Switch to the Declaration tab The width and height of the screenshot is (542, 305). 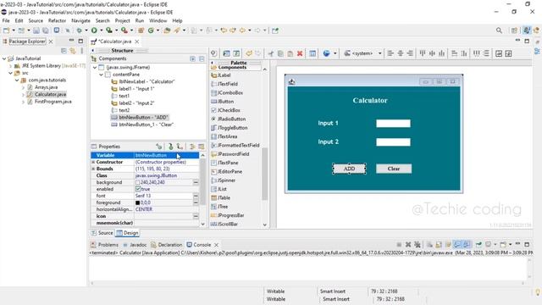[167, 245]
